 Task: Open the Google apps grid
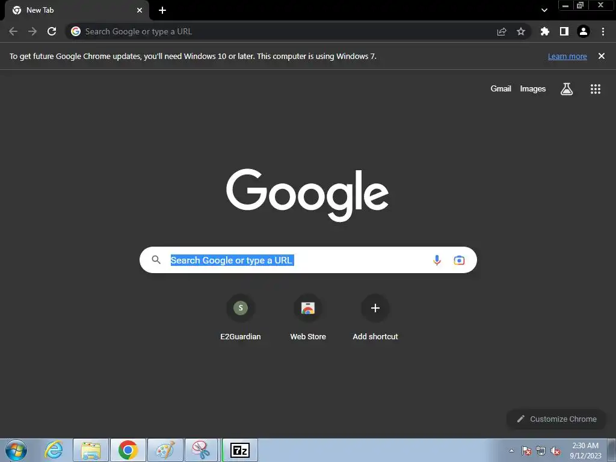tap(596, 89)
